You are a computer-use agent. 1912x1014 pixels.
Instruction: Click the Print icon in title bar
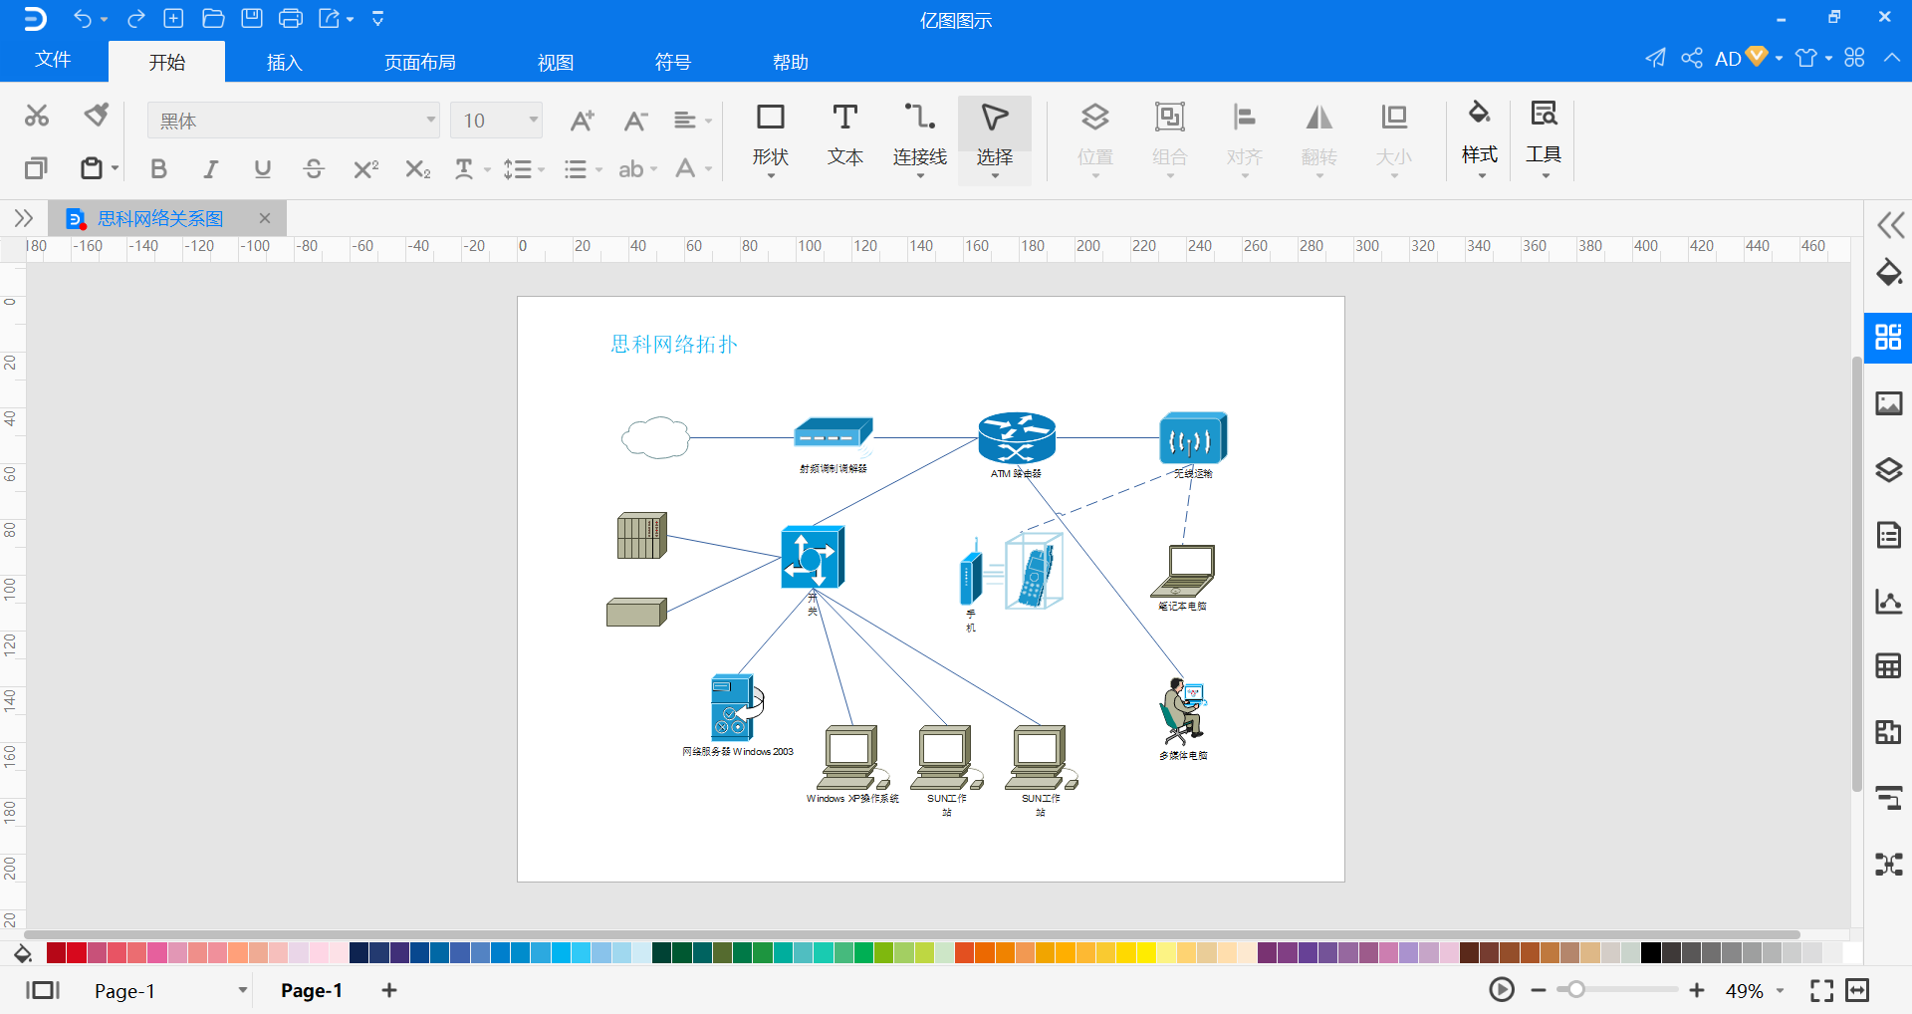pos(291,18)
